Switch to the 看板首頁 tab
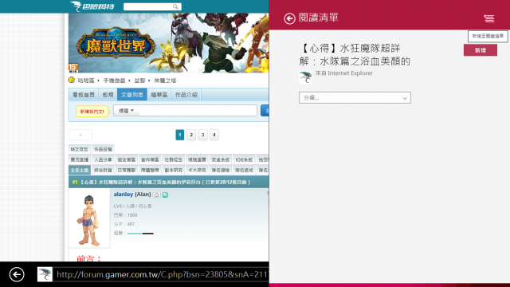Screen dimensions: 510x287 [83, 95]
